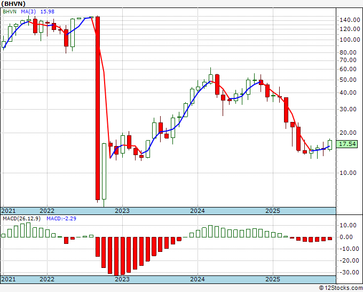Click the tall green rebound candlestick after the crash
The image size is (363, 292).
104,171
